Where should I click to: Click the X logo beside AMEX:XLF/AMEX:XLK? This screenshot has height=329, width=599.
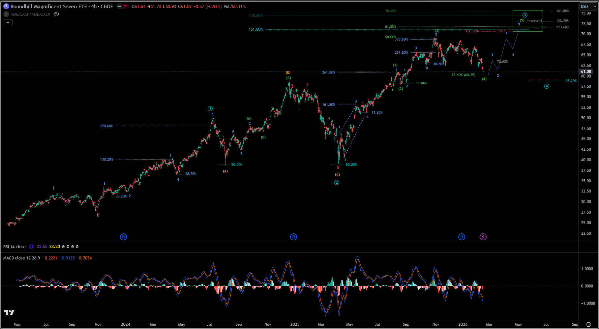click(6, 14)
